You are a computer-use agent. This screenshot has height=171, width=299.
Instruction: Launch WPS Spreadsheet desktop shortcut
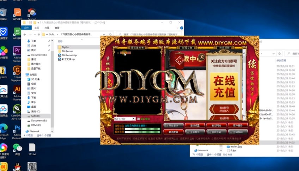click(17, 33)
